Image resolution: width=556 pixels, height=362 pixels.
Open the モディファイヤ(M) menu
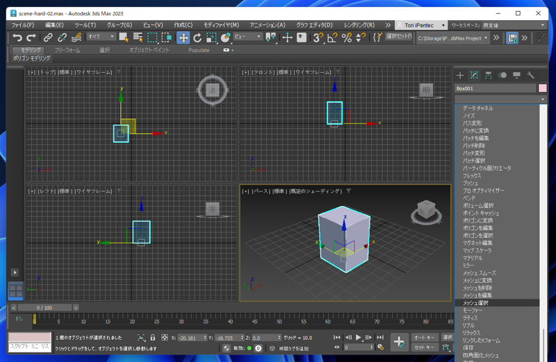pyautogui.click(x=221, y=25)
